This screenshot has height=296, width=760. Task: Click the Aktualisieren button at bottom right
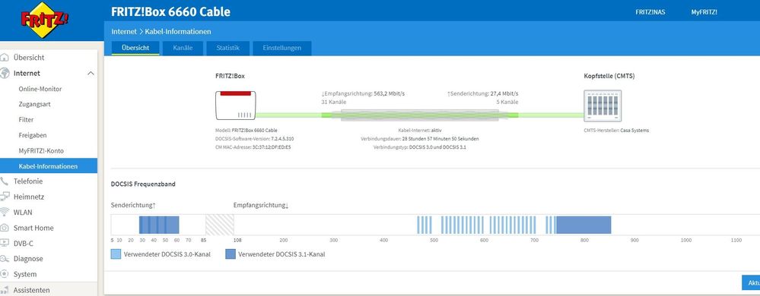click(x=751, y=283)
